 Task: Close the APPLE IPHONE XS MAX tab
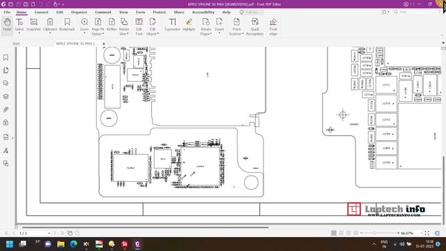(104, 43)
